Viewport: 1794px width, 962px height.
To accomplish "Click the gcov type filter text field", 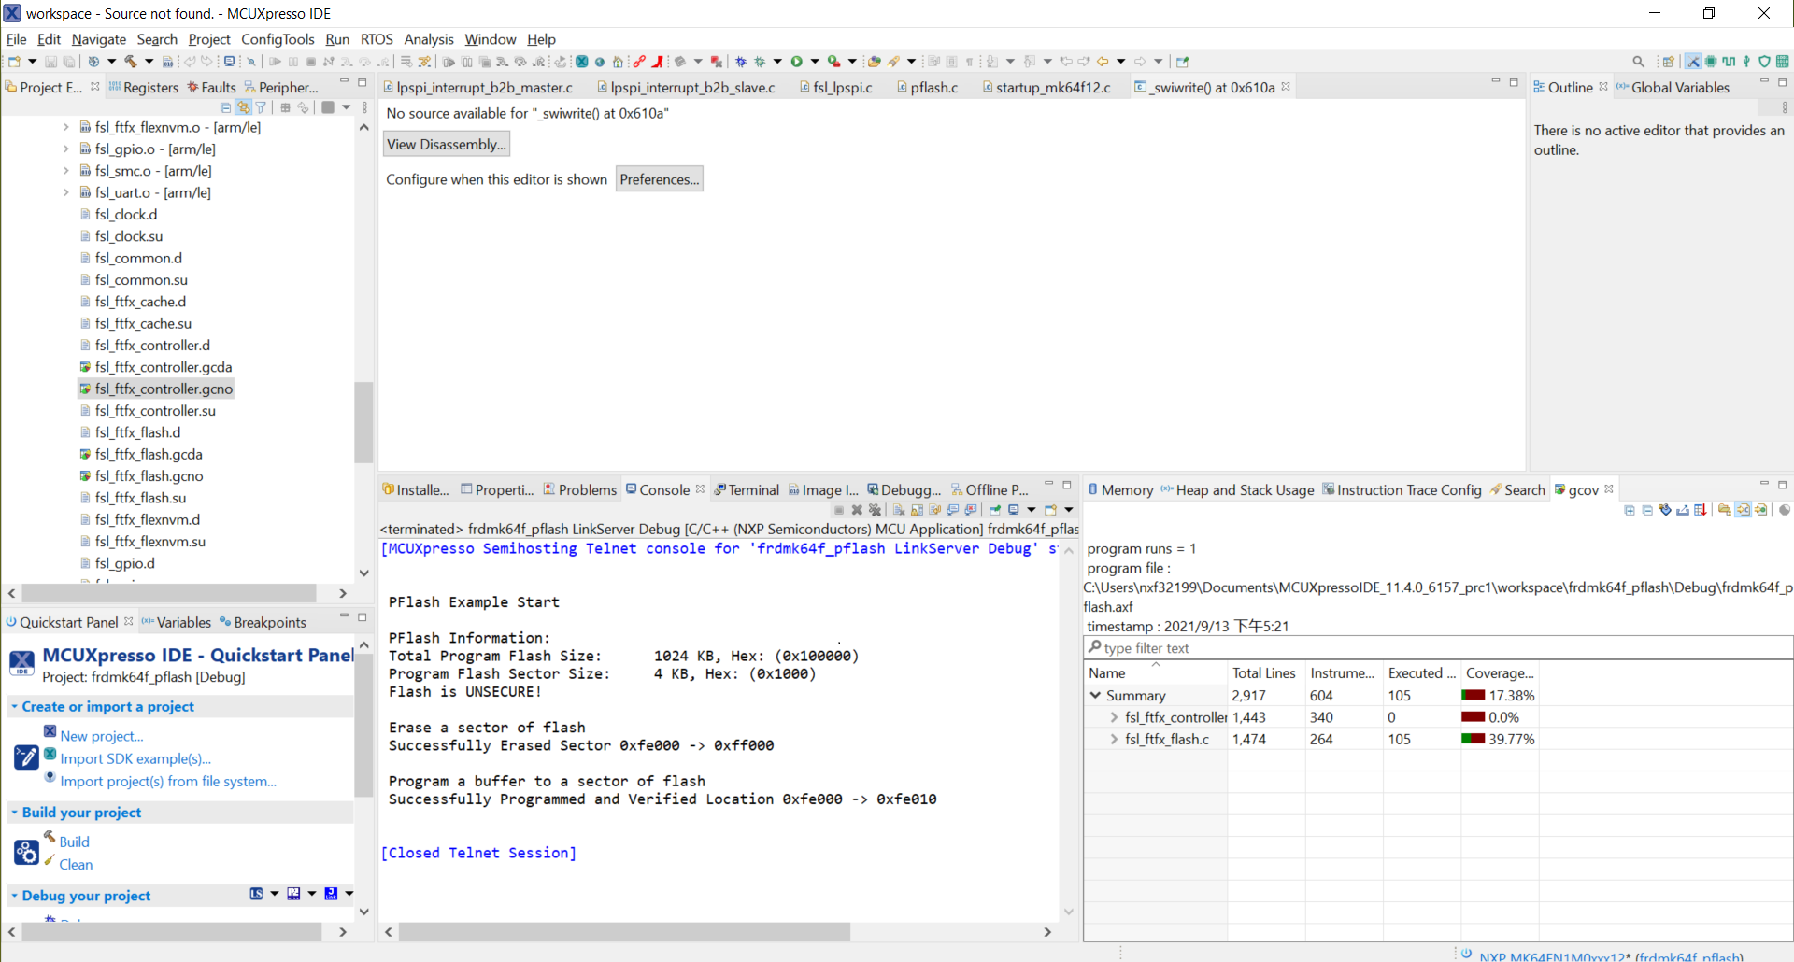I will coord(1439,648).
